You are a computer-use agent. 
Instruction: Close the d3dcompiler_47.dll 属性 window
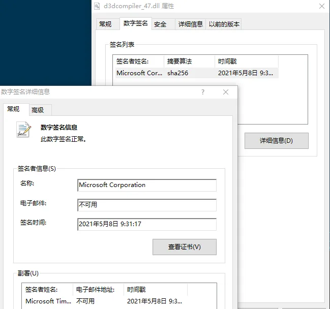point(322,6)
